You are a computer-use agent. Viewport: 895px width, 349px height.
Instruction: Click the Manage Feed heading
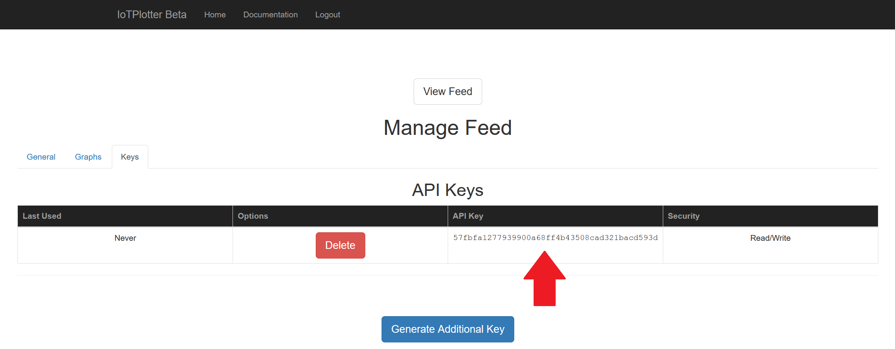(x=447, y=128)
